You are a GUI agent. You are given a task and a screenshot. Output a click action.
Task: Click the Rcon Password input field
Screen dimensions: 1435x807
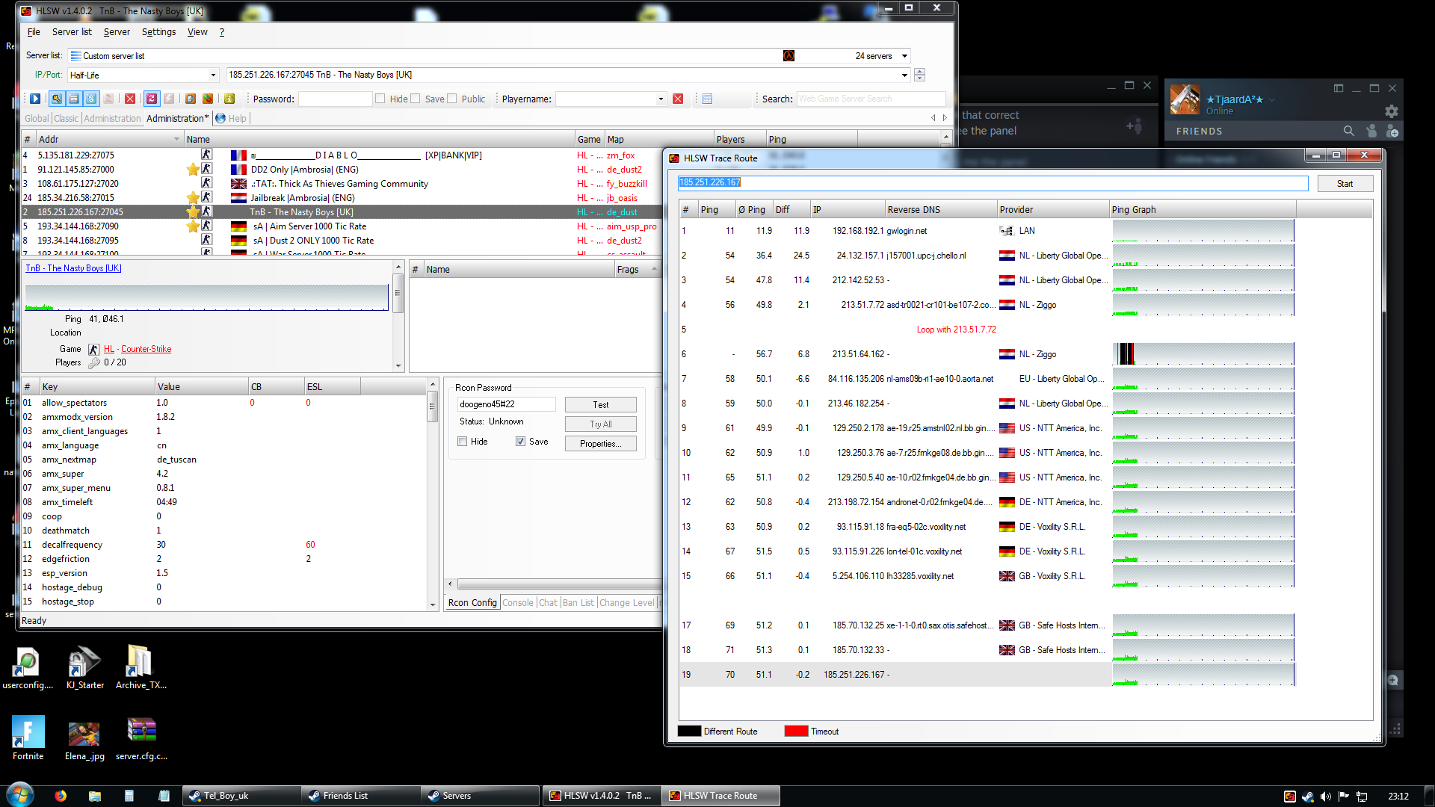(507, 404)
